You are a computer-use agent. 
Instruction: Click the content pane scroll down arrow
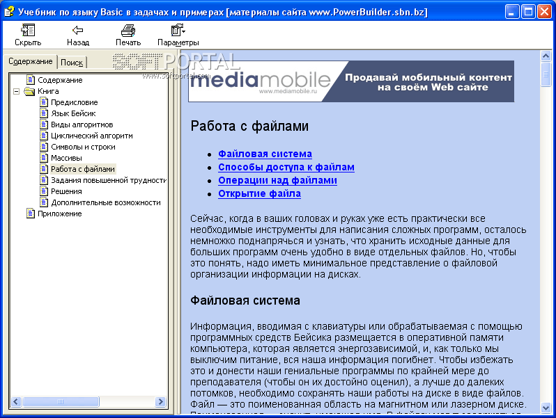[546, 408]
